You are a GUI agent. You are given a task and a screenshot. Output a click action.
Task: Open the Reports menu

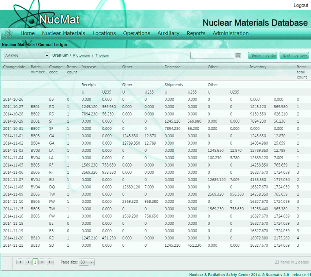coord(196,33)
